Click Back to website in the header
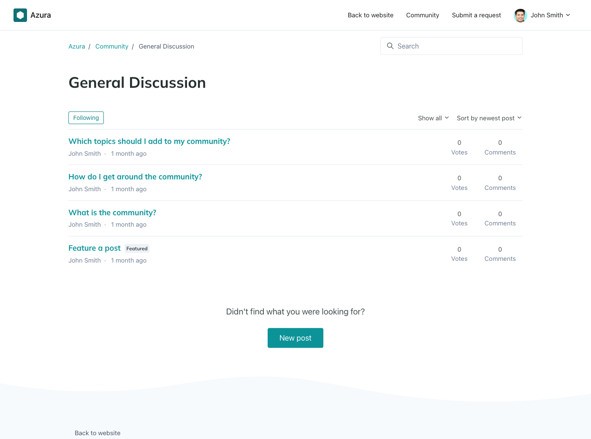The height and width of the screenshot is (439, 591). [x=370, y=15]
